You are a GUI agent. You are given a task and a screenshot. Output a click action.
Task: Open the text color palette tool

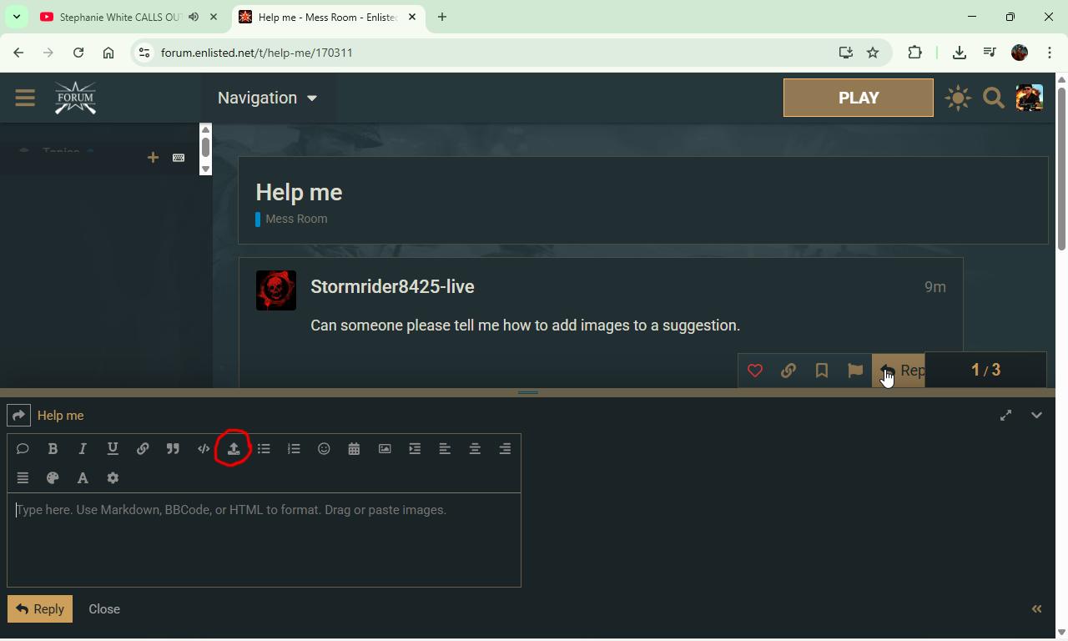point(53,478)
